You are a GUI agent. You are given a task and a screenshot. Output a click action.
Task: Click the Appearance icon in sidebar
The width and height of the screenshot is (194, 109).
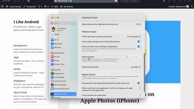[52, 73]
